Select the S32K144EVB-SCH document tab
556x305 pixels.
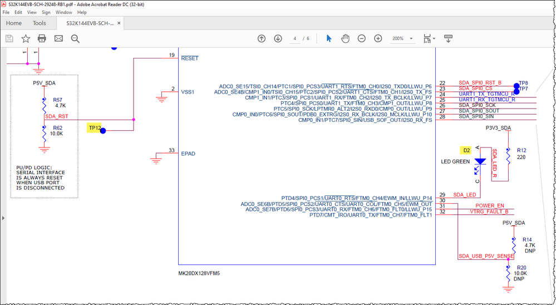click(90, 23)
